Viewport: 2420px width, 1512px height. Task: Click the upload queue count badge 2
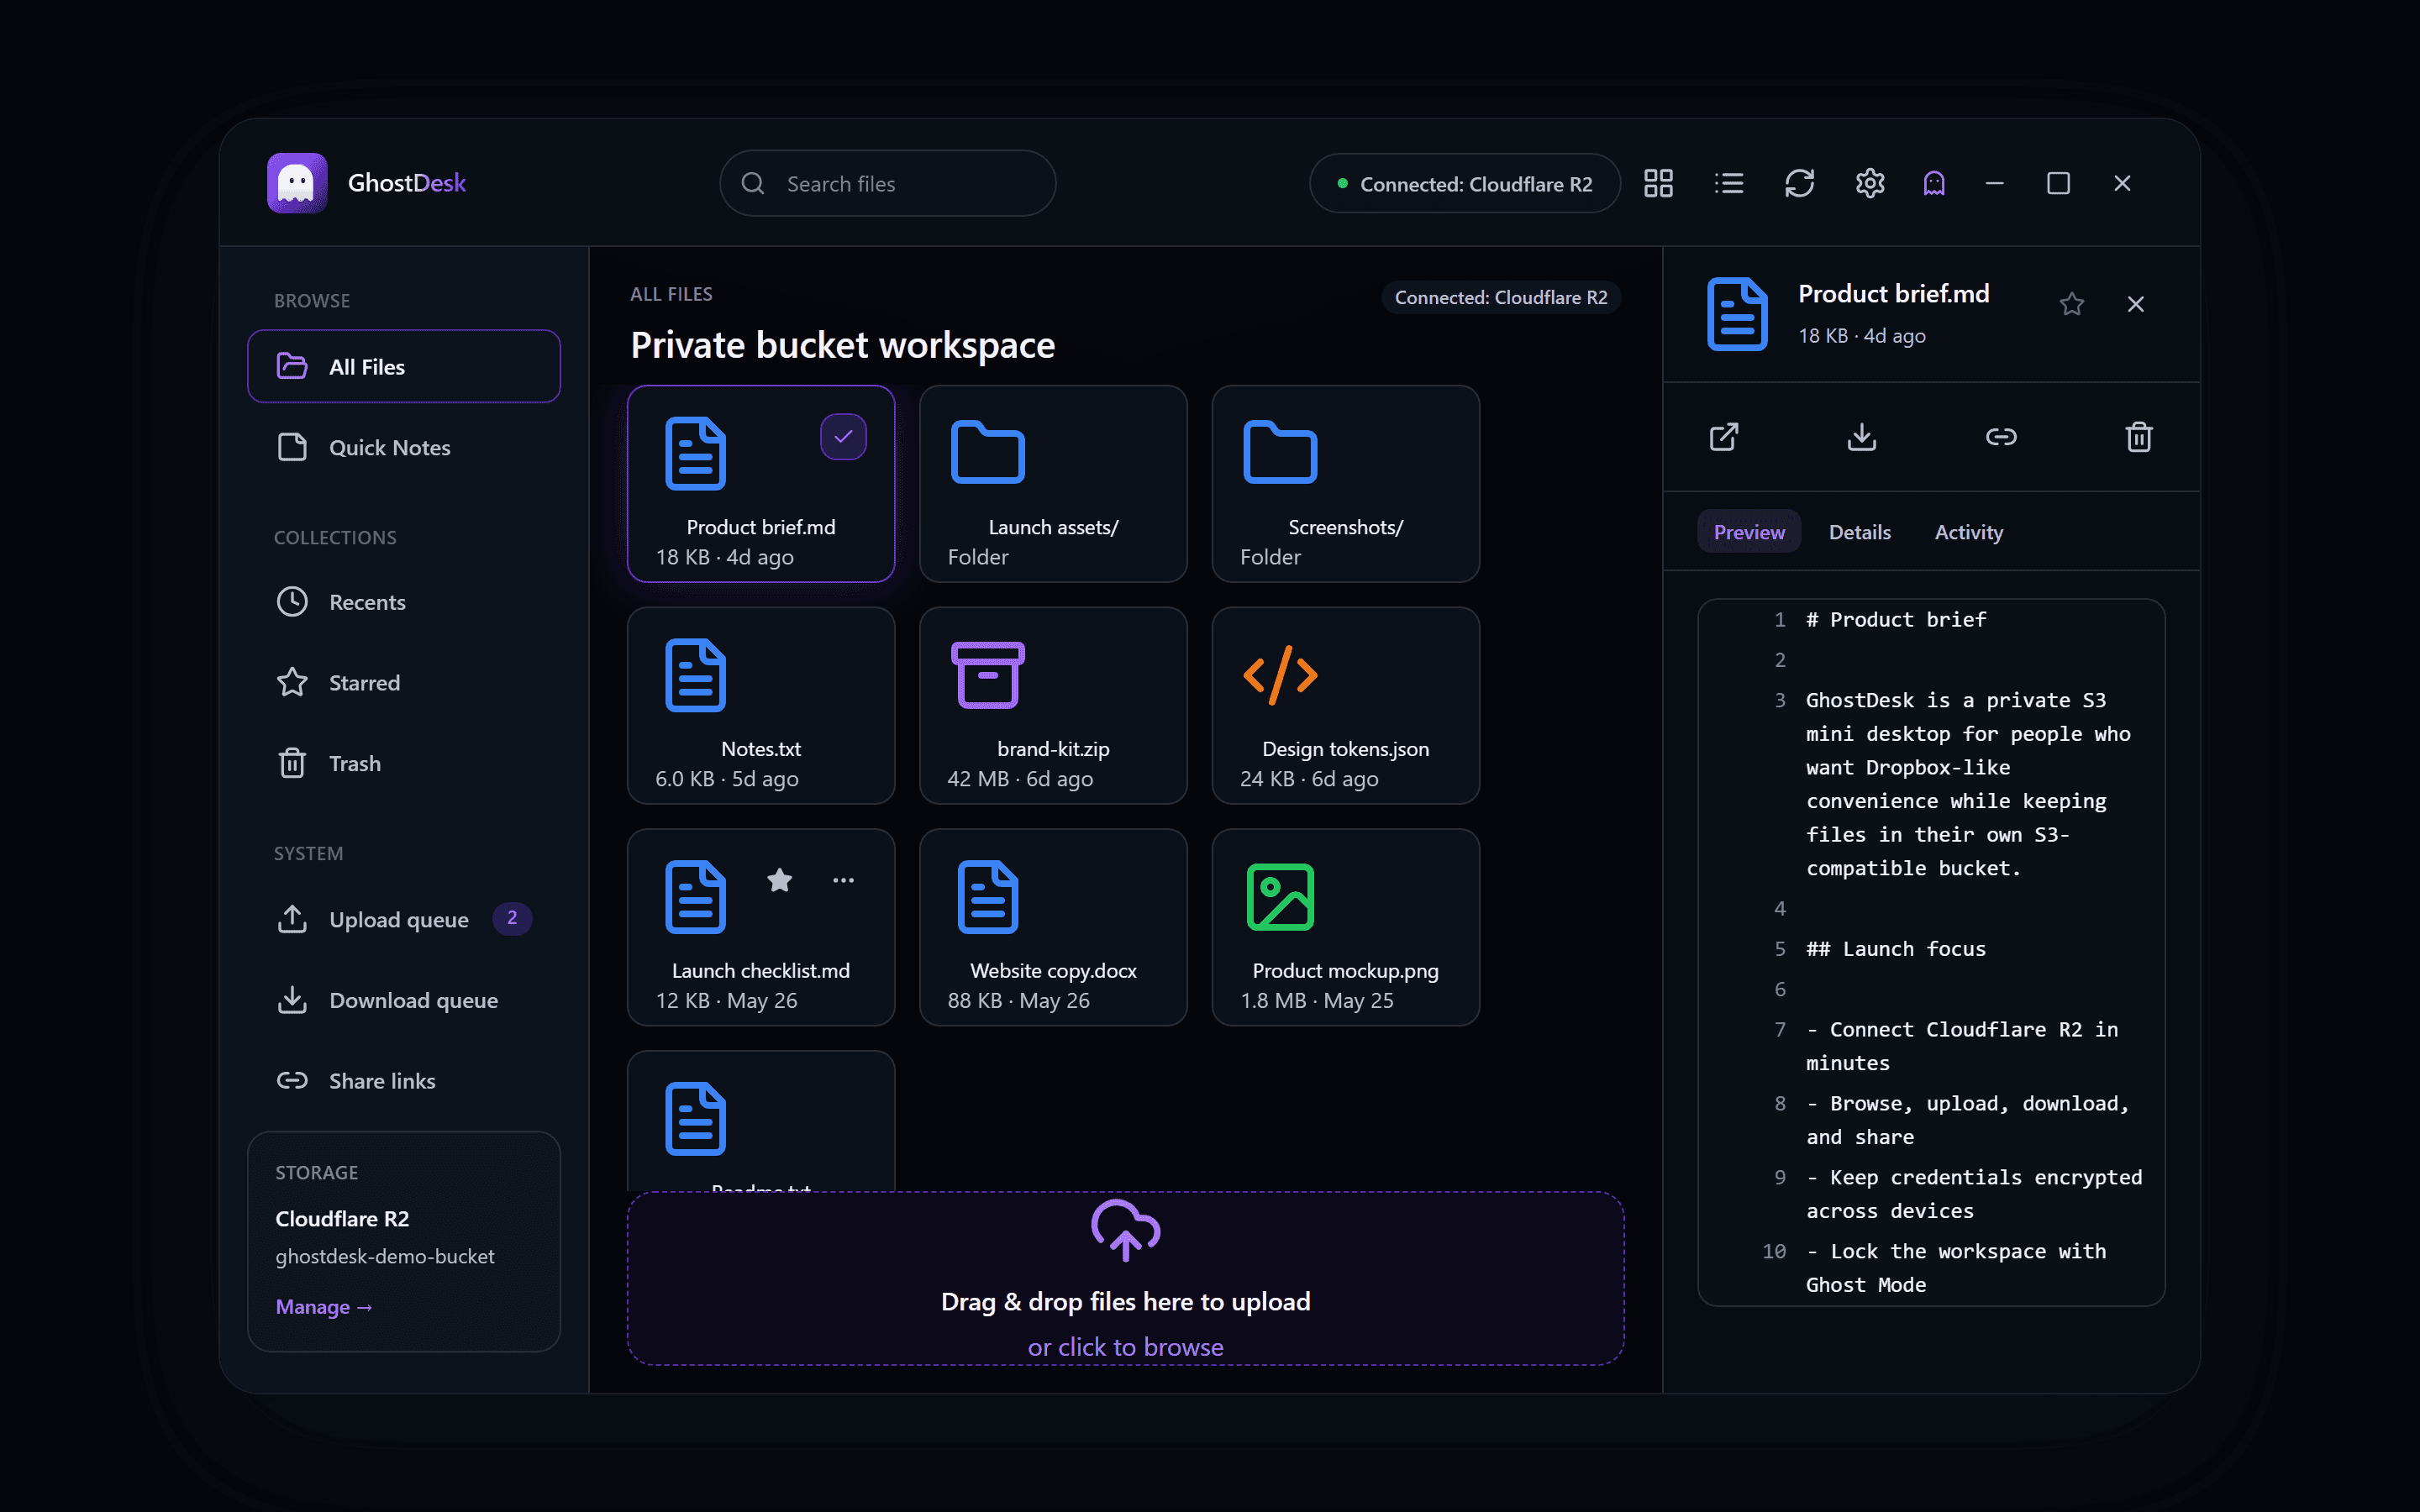(512, 918)
